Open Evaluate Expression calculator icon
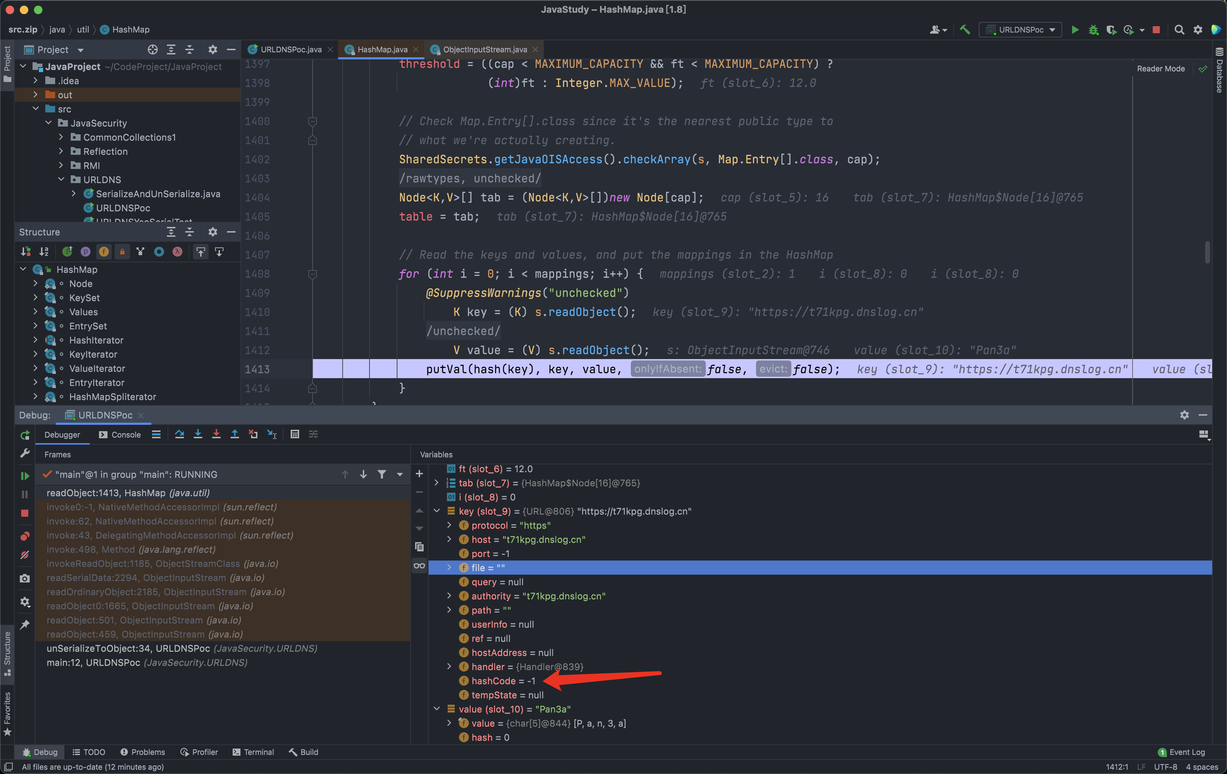Screen dimensions: 1227x774 click(x=295, y=434)
